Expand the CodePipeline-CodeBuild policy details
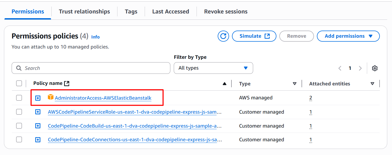 pos(38,126)
